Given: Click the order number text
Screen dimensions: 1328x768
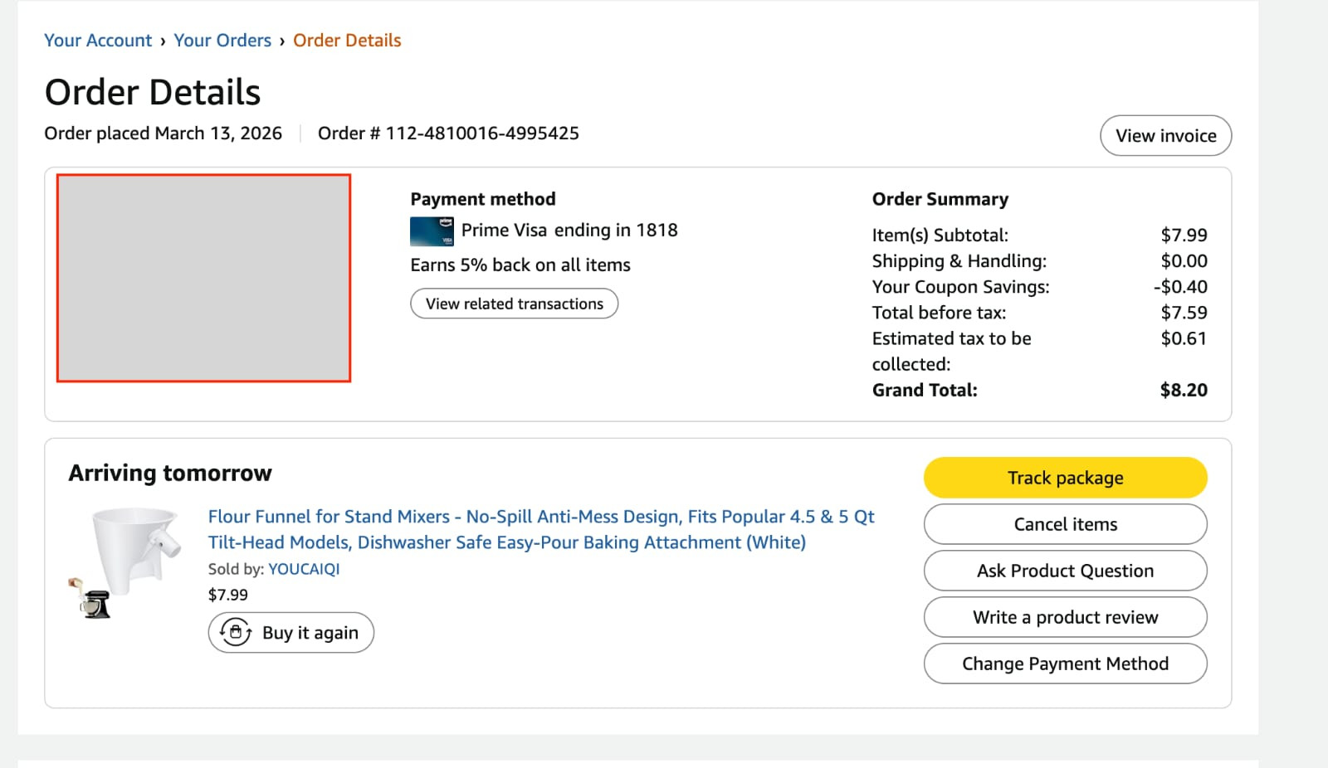Looking at the screenshot, I should point(448,134).
